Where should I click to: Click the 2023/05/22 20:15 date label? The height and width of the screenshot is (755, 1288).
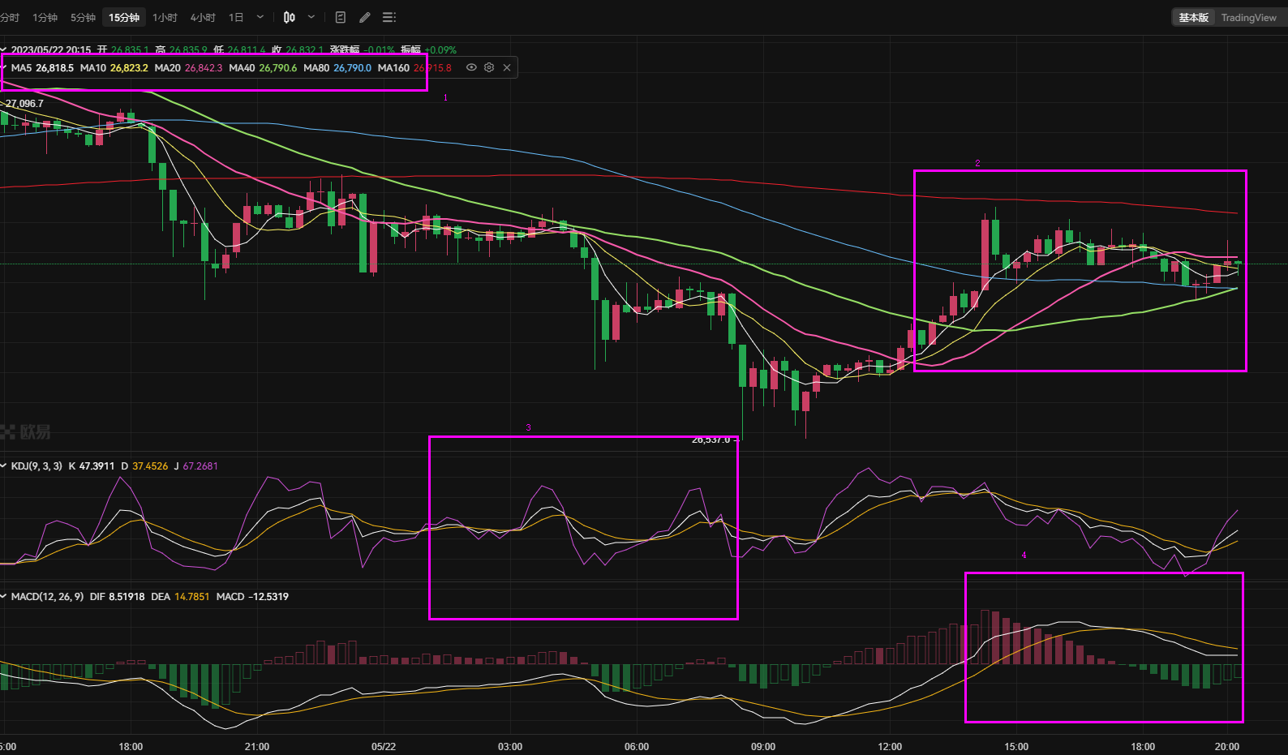tap(51, 49)
